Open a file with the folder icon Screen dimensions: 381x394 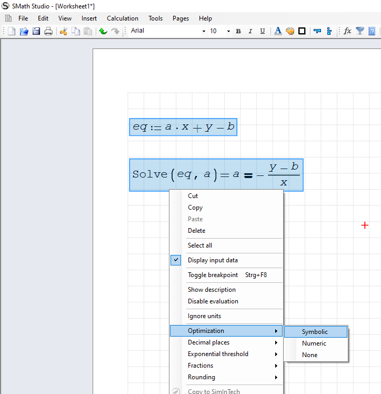[x=24, y=31]
